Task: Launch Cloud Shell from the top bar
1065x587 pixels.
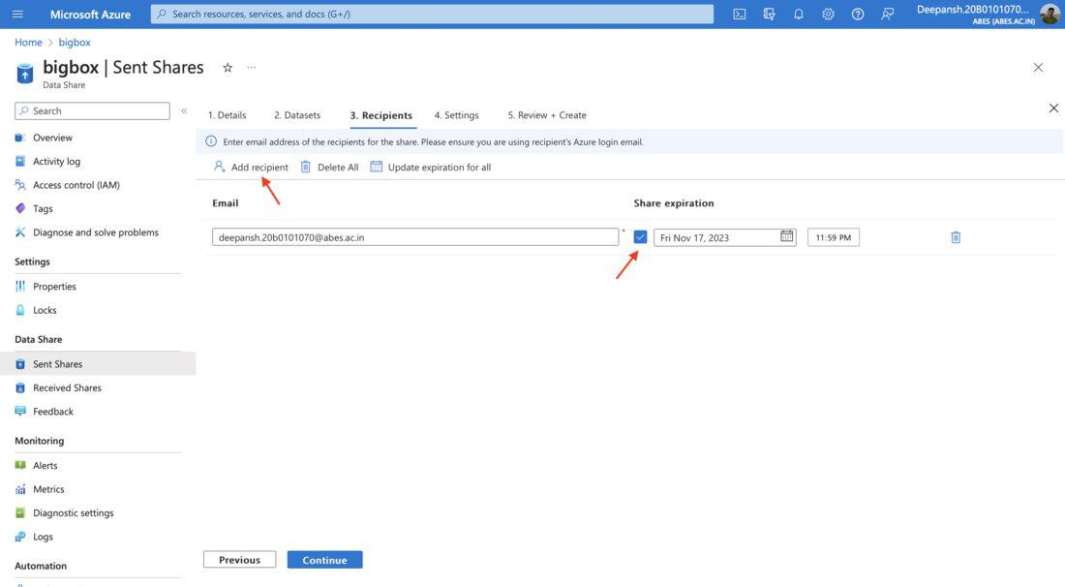Action: 739,14
